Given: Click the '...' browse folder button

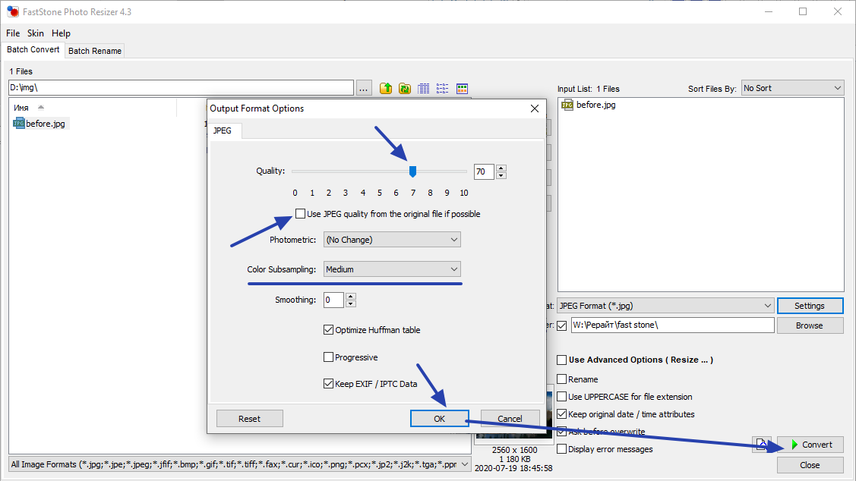Looking at the screenshot, I should (x=364, y=89).
